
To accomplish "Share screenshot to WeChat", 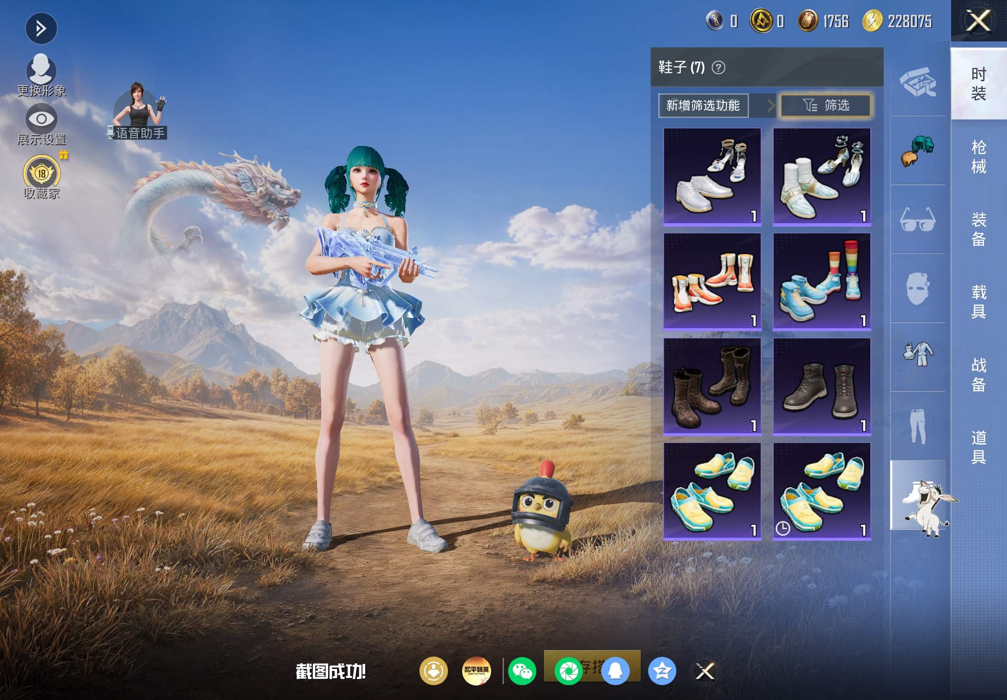I will pos(522,671).
